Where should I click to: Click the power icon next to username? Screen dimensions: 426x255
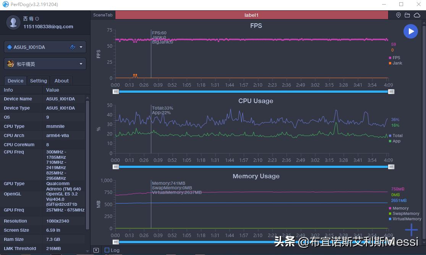coord(36,18)
